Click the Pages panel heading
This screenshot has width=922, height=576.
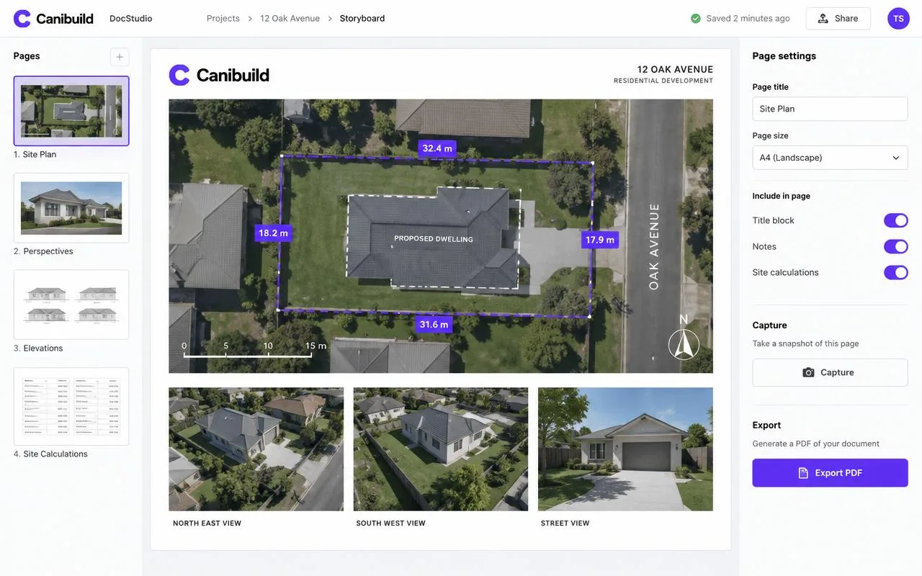27,56
